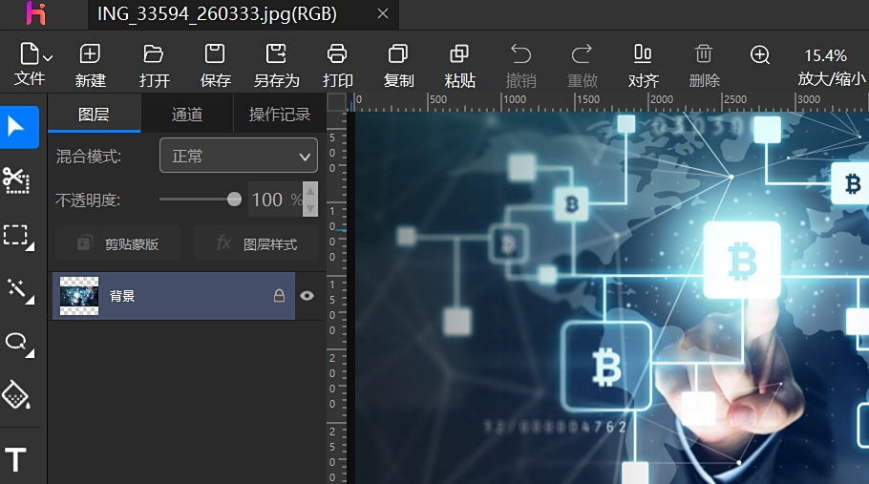Click the 打开 open file icon
Image resolution: width=869 pixels, height=484 pixels.
tap(153, 54)
